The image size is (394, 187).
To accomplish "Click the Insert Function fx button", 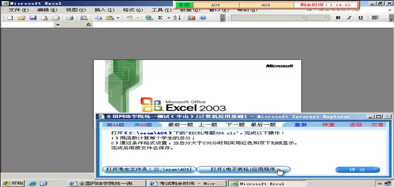I will (x=89, y=25).
